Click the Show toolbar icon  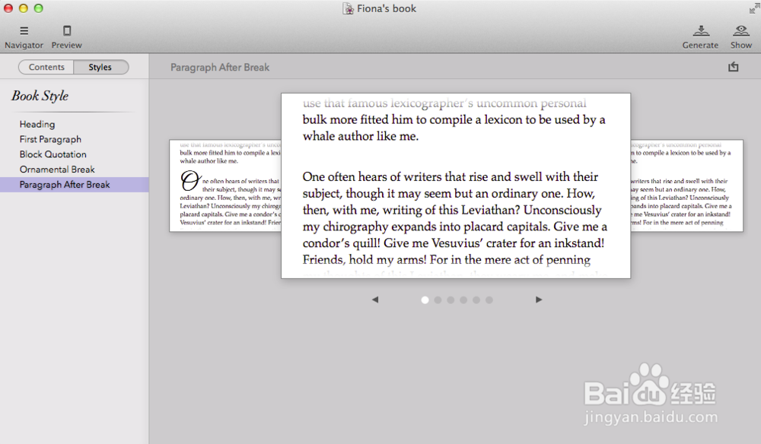tap(741, 31)
